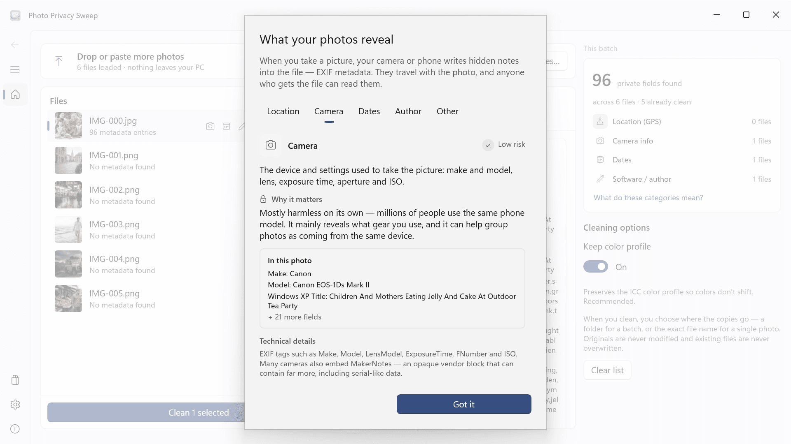Viewport: 791px width, 444px height.
Task: Click the Dates calendar icon in batch panel
Action: point(600,160)
